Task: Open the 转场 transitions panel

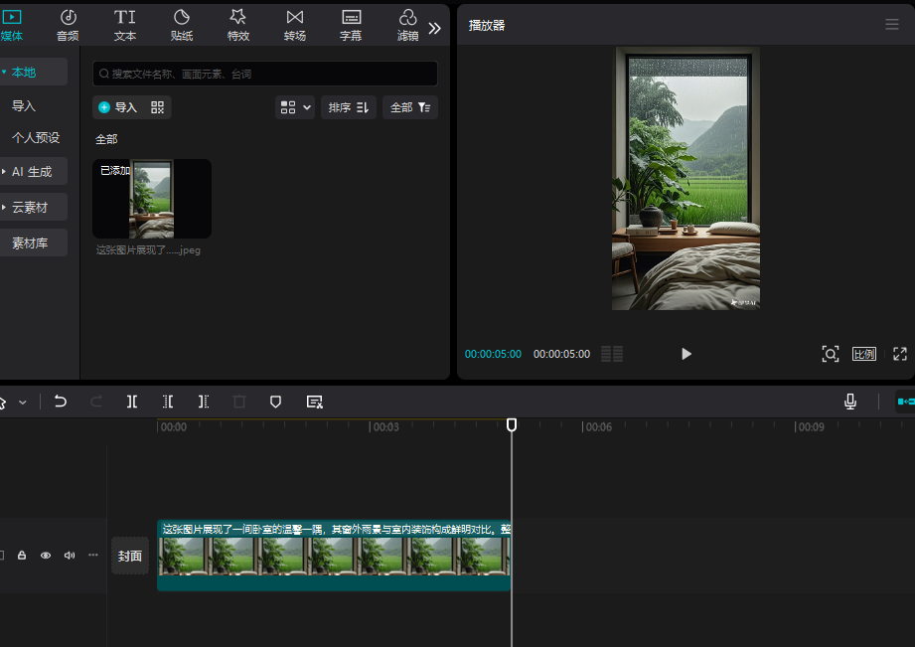Action: click(294, 24)
